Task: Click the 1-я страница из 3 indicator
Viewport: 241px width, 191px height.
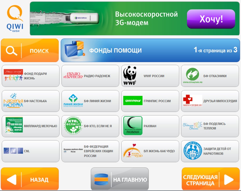Action: [x=215, y=50]
